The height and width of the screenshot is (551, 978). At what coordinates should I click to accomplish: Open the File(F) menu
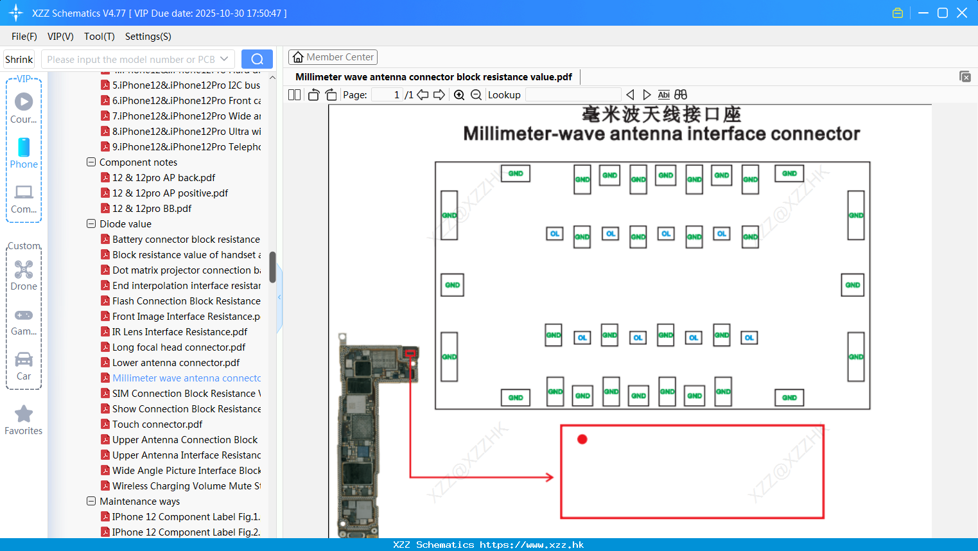click(24, 37)
